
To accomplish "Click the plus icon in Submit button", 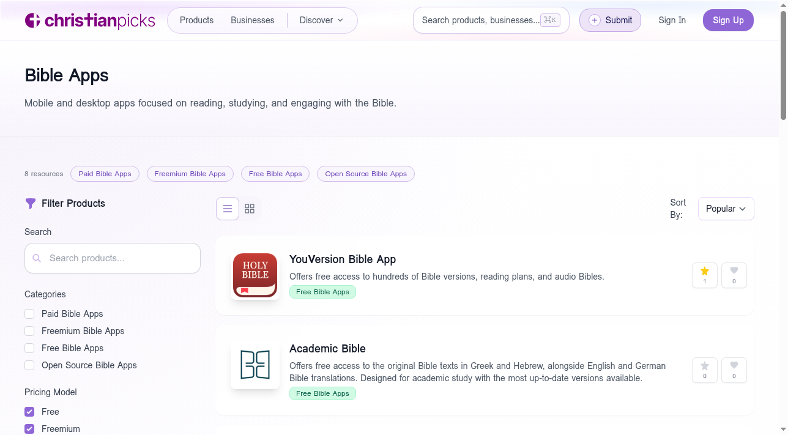I will coord(595,20).
